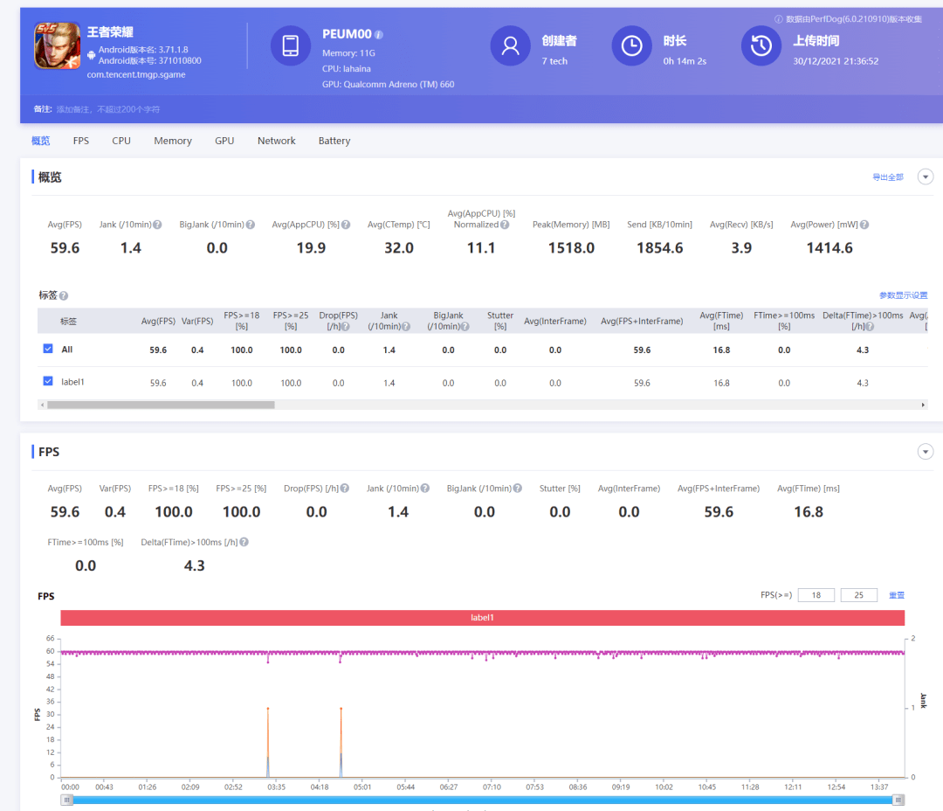Click the creator user icon
Image resolution: width=943 pixels, height=811 pixels.
pos(510,45)
